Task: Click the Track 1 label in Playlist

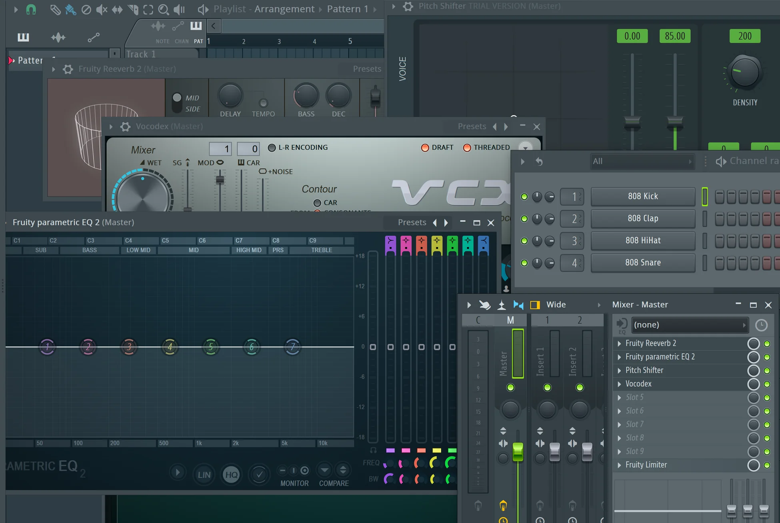Action: point(141,54)
